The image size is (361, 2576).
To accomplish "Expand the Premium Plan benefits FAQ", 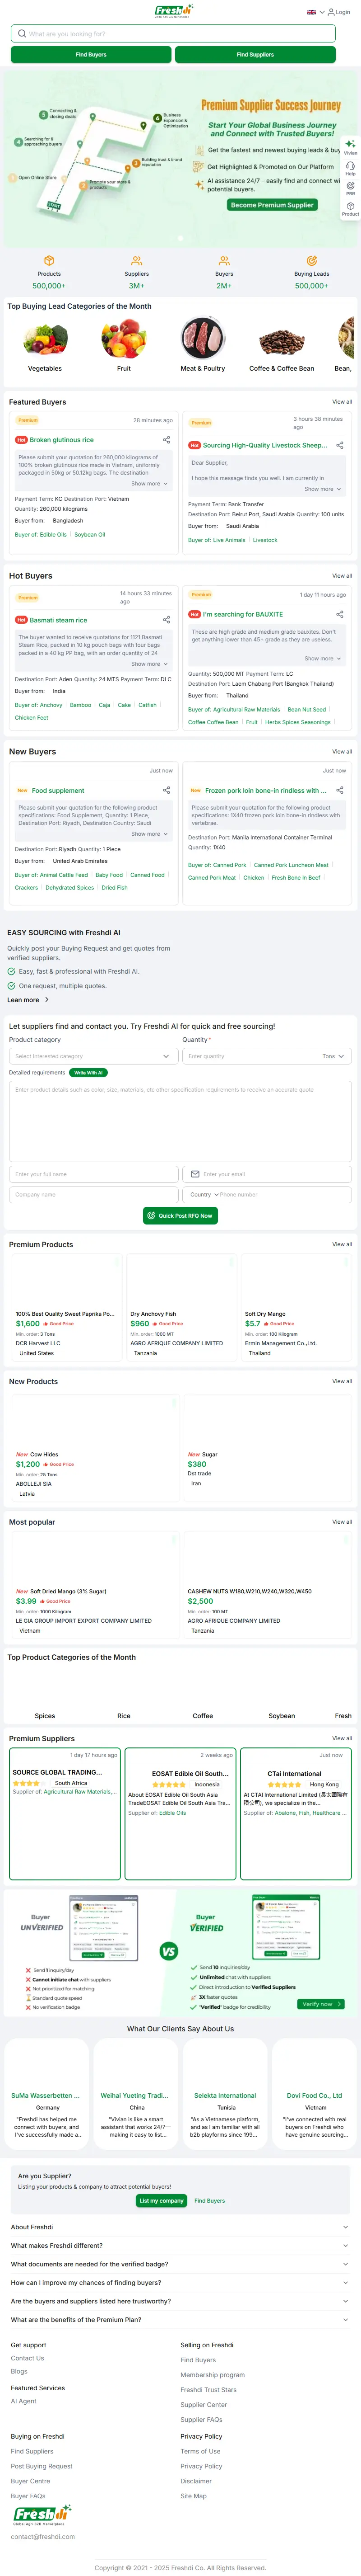I will tap(180, 2320).
